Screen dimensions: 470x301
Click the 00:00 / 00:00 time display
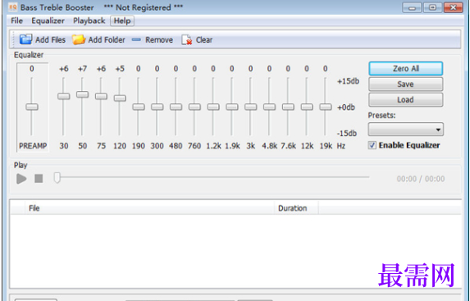tap(421, 179)
